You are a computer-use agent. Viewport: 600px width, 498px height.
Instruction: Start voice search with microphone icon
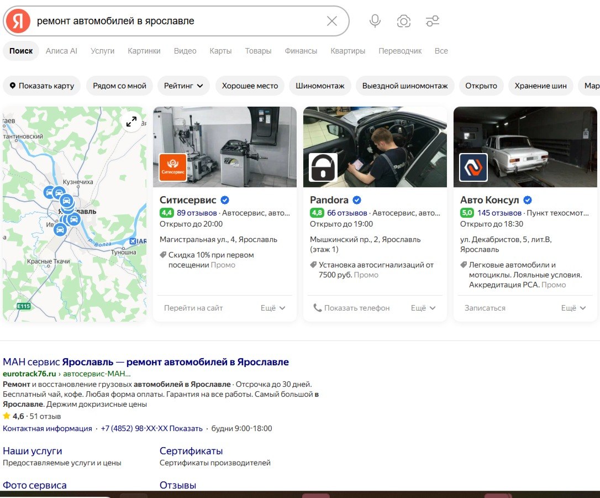coord(375,21)
